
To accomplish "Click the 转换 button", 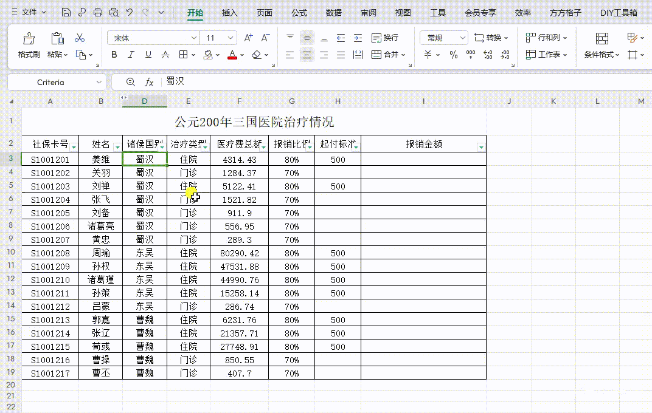I will (491, 38).
